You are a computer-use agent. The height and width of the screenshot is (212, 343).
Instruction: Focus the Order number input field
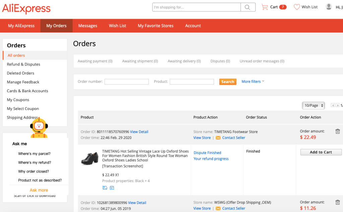coord(127,82)
